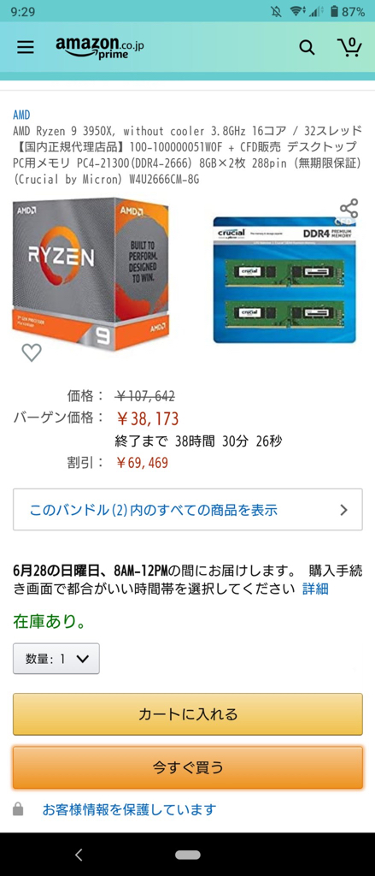Tap the Android home pill button
Screen dimensions: 375x876
click(x=188, y=855)
